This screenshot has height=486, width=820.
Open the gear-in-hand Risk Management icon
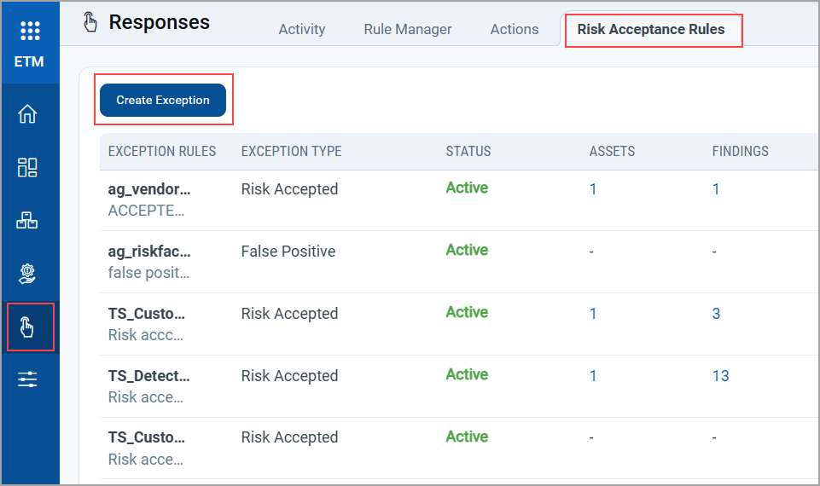(27, 274)
